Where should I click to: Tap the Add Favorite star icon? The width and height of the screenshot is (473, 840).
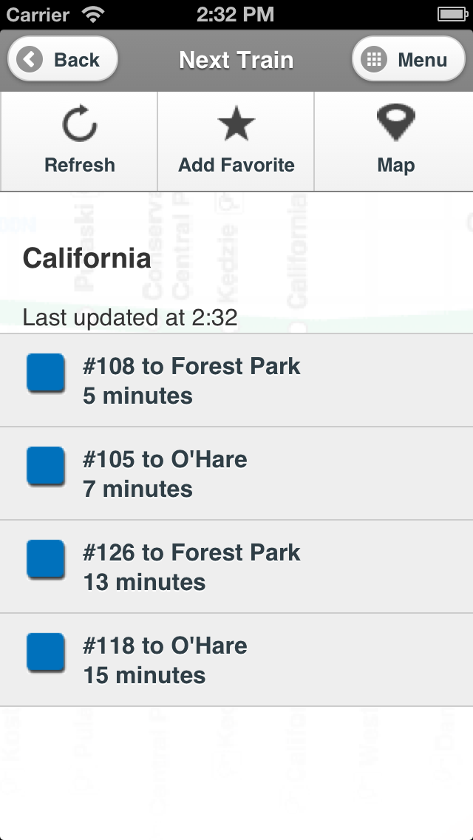tap(236, 123)
